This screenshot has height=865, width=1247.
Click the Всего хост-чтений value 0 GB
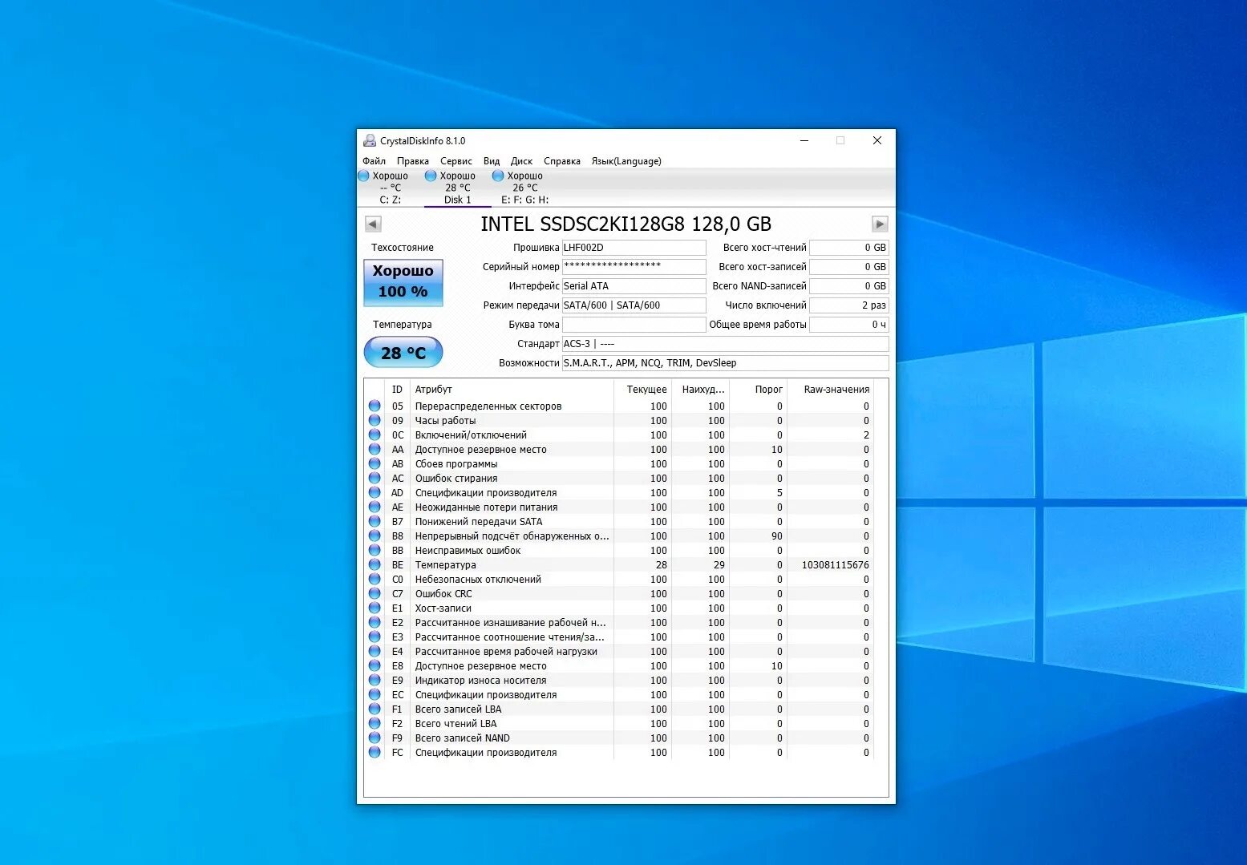[848, 248]
